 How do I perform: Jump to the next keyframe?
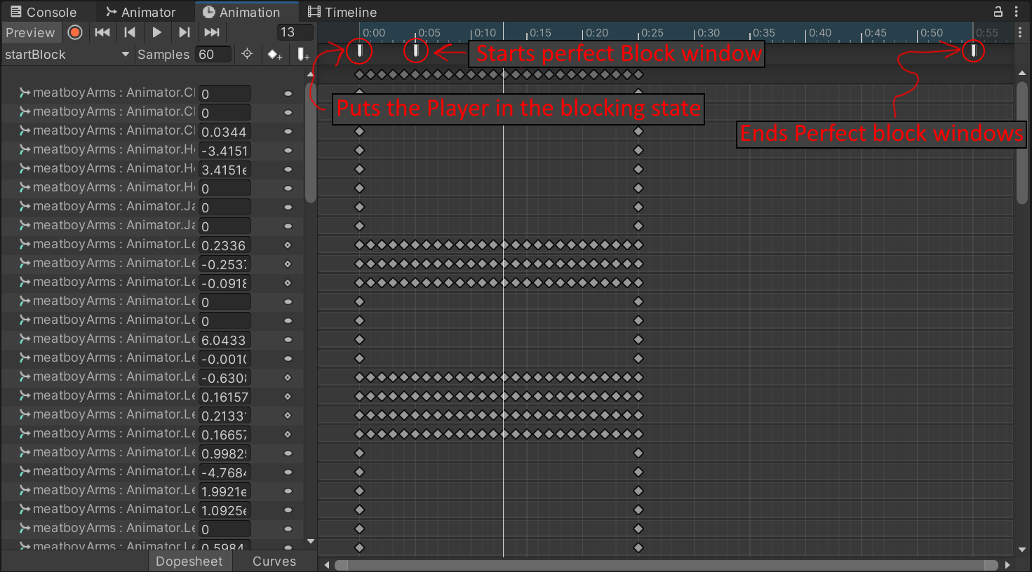[x=184, y=32]
